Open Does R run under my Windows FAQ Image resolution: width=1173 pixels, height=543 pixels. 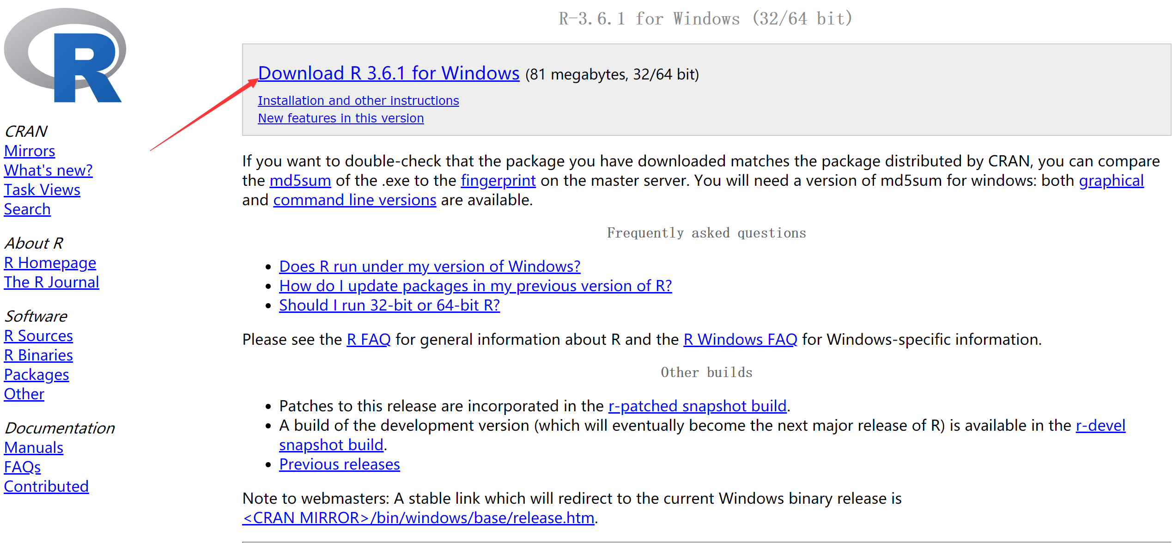click(430, 267)
